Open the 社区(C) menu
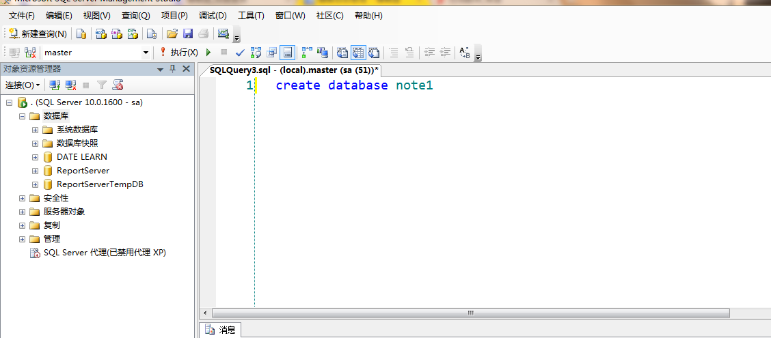This screenshot has height=338, width=771. click(x=330, y=16)
